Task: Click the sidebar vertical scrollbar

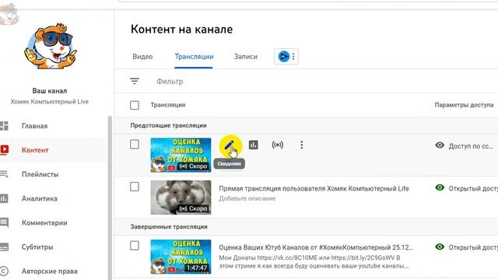Action: [x=110, y=198]
